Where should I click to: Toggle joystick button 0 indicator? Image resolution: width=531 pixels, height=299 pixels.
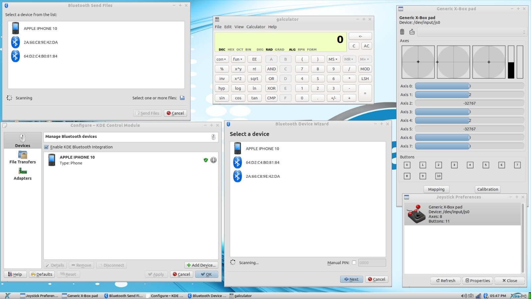click(x=407, y=165)
